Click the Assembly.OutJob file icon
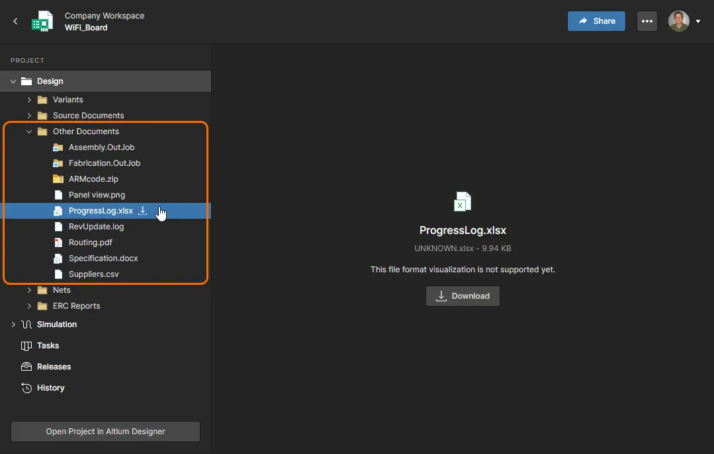The width and height of the screenshot is (714, 454). pos(58,147)
